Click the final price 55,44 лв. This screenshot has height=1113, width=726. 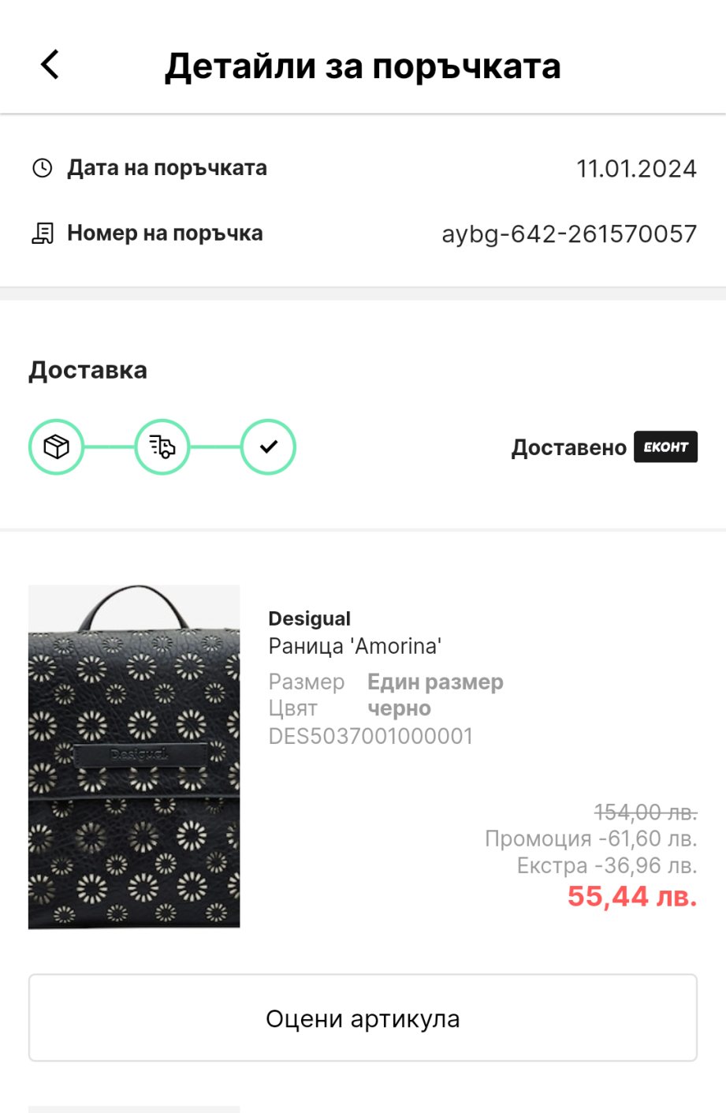coord(632,897)
